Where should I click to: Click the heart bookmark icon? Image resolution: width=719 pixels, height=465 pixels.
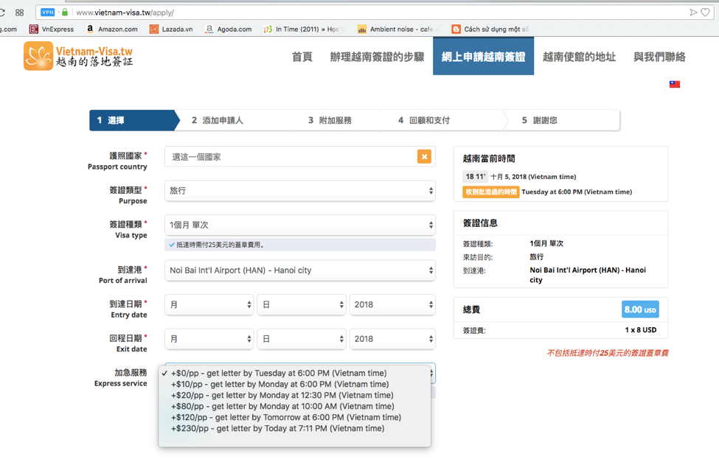[706, 13]
